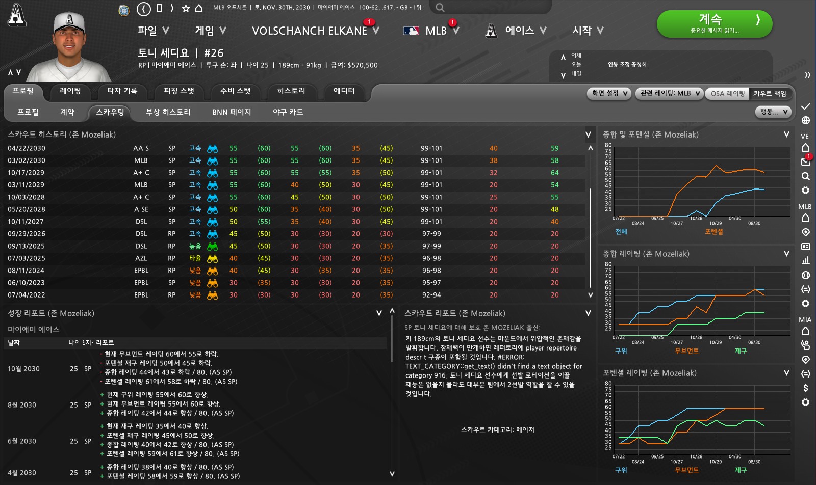Open the globe icon in right sidebar
Viewport: 816px width, 485px height.
coord(805,120)
